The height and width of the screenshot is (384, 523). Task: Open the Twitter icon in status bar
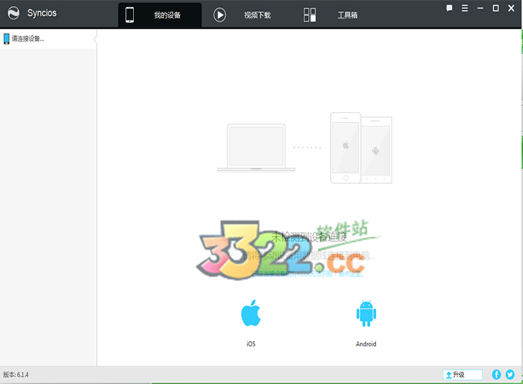(510, 375)
